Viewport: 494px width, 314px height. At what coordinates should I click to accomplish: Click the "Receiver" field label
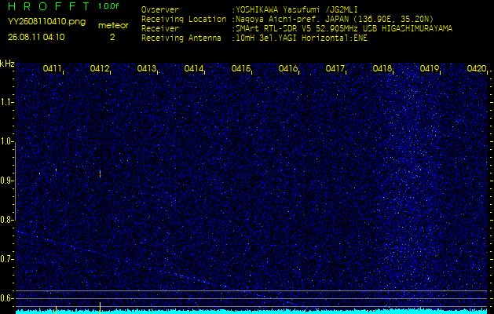tap(160, 29)
